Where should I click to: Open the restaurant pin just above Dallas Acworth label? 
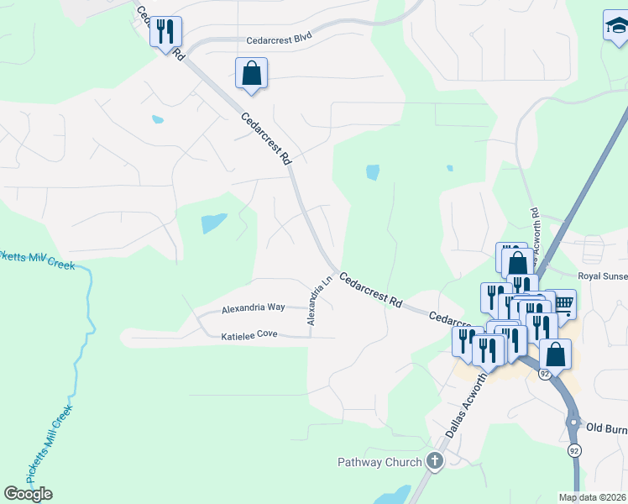pyautogui.click(x=489, y=352)
